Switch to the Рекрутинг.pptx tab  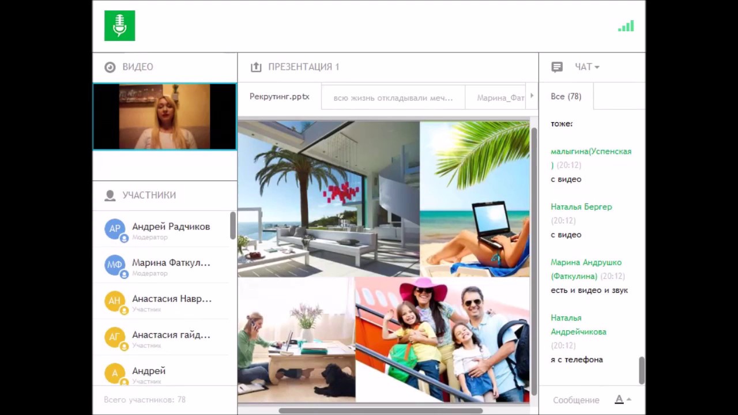(x=280, y=97)
